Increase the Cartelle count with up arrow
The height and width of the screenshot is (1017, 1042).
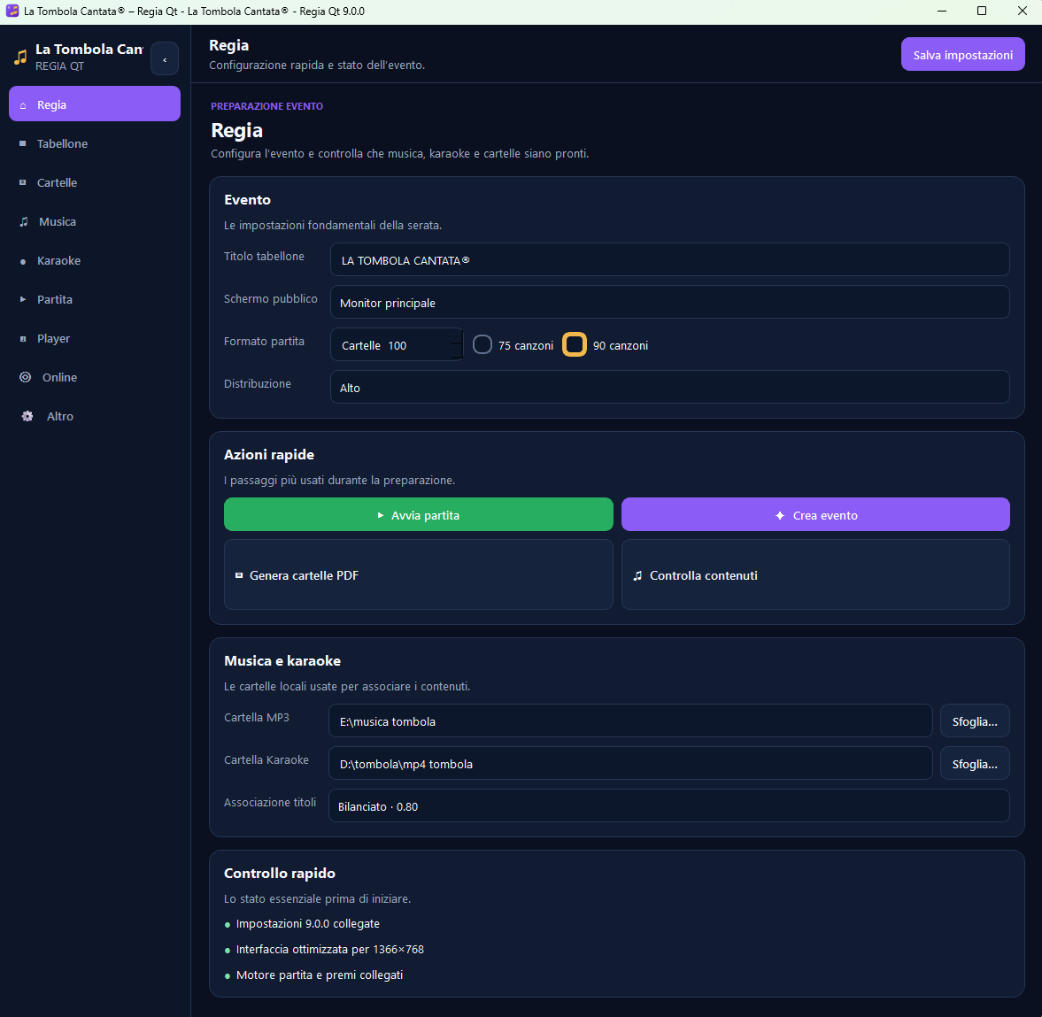click(456, 338)
